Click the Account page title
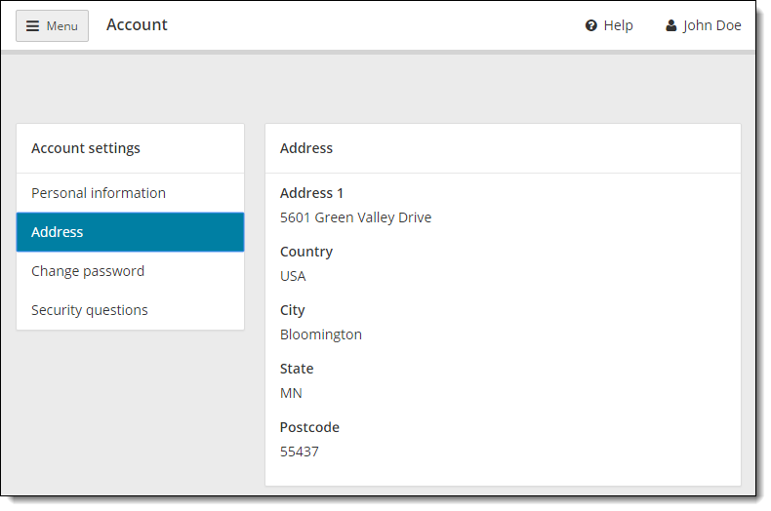 click(x=137, y=25)
